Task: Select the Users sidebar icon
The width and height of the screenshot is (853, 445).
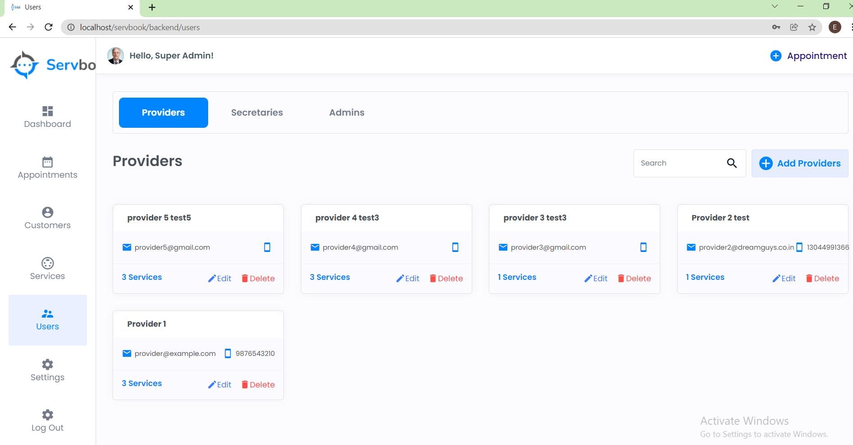Action: (x=47, y=314)
